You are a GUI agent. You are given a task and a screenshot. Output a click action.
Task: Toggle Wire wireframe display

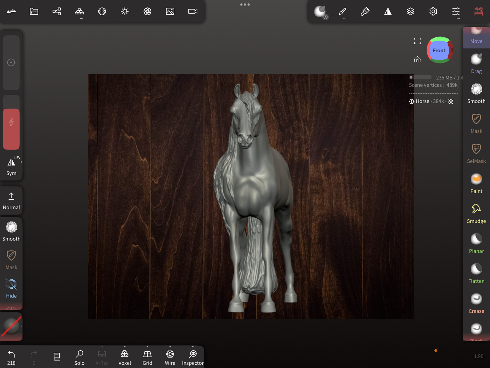pos(170,357)
